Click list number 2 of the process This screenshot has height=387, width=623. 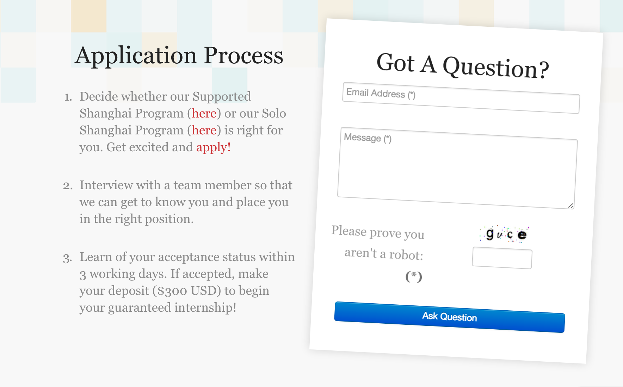[x=68, y=185]
